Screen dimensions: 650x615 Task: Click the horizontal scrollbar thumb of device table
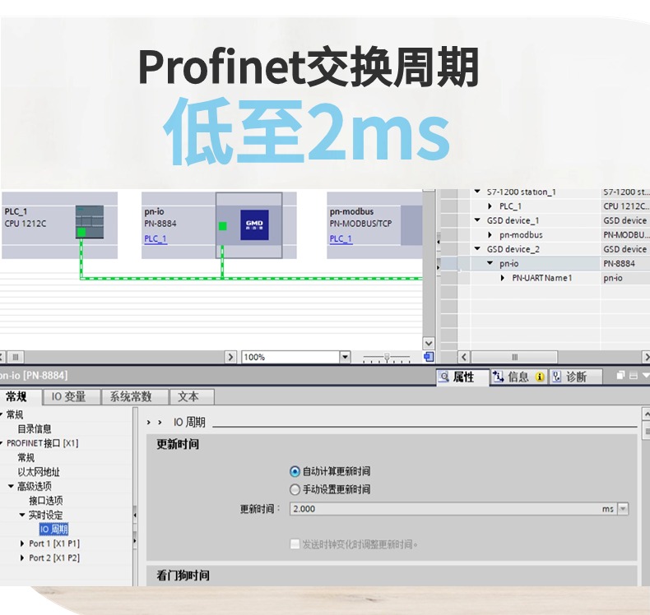click(x=514, y=357)
